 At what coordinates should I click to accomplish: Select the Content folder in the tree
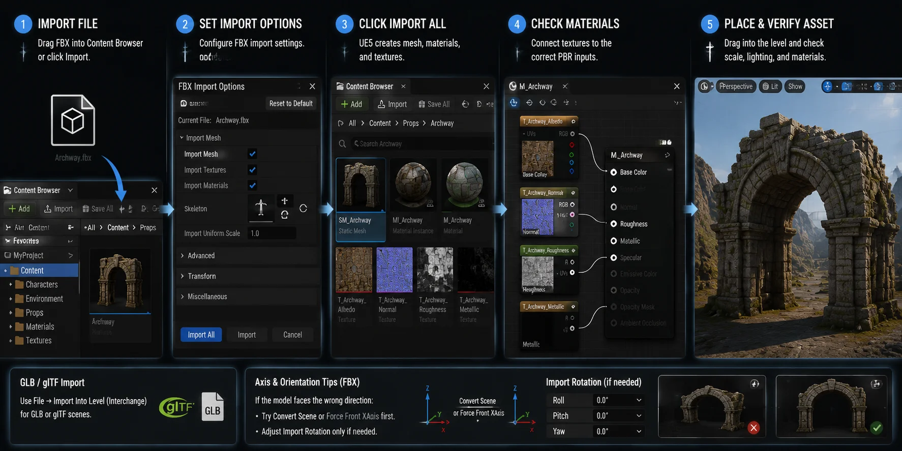40,270
